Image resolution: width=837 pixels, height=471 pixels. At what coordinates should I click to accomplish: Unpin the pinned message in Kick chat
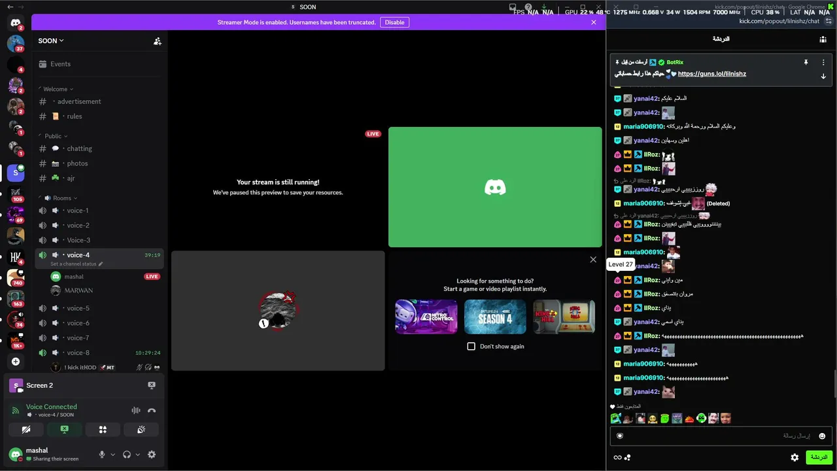coord(806,62)
